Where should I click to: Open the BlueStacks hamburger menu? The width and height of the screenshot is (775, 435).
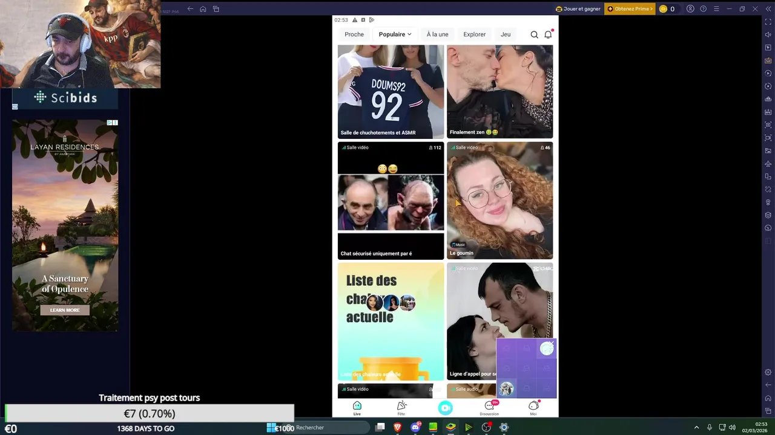coord(716,9)
